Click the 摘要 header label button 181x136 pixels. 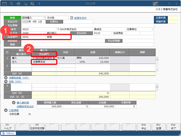pyautogui.click(x=13, y=45)
